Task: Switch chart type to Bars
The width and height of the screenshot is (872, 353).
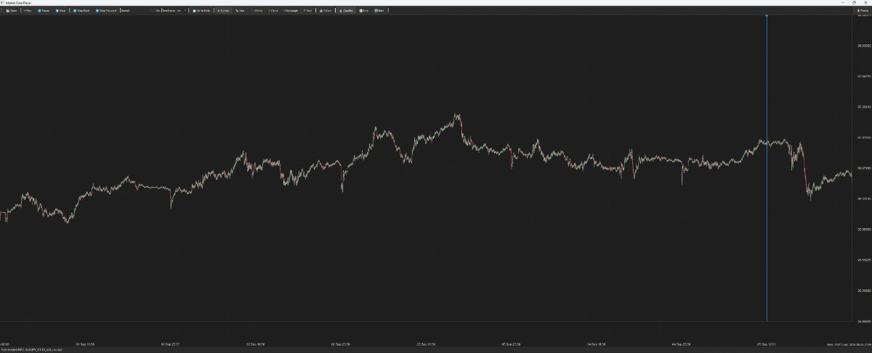Action: [x=379, y=11]
